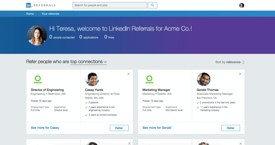275x145 pixels.
Task: Open the Marketing Manager job title
Action: 156,90
